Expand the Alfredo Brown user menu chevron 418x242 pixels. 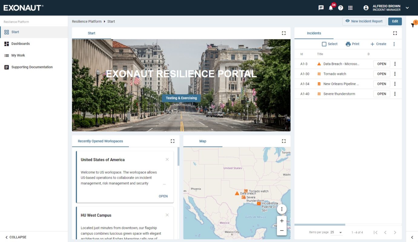pyautogui.click(x=407, y=8)
